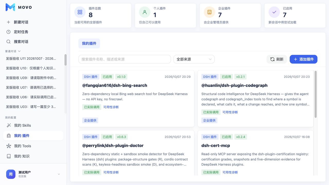Click the 刷新 button label
The width and height of the screenshot is (329, 185).
(x=280, y=59)
